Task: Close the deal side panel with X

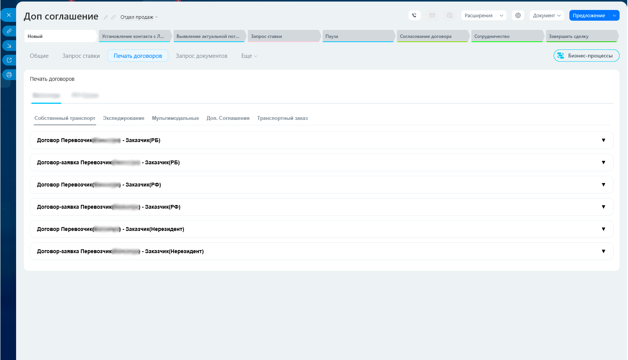Action: coord(8,15)
